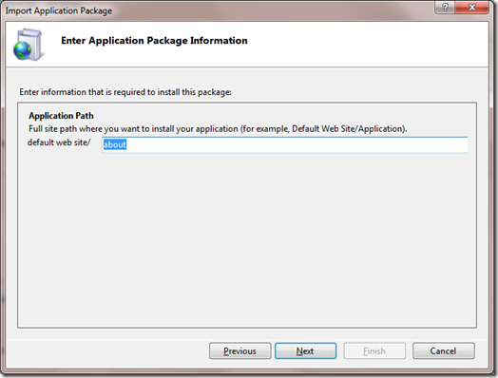Proceed with the Next button

(305, 350)
